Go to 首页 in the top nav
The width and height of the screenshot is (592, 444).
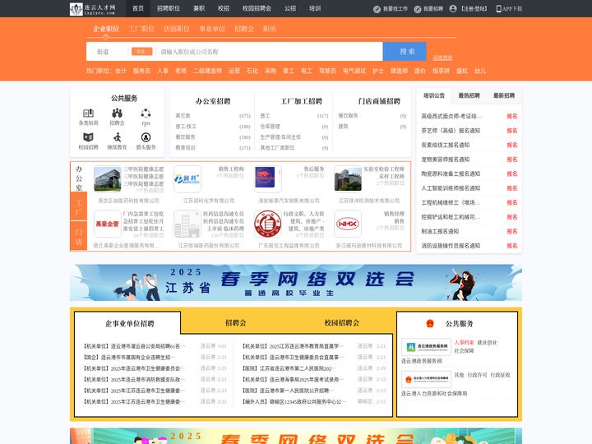pos(138,8)
